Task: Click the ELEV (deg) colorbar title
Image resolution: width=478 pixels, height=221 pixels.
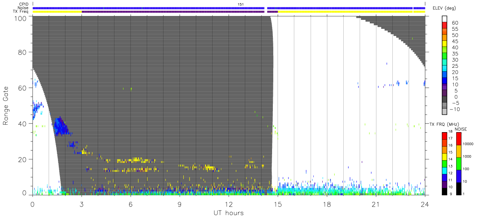Action: click(445, 8)
